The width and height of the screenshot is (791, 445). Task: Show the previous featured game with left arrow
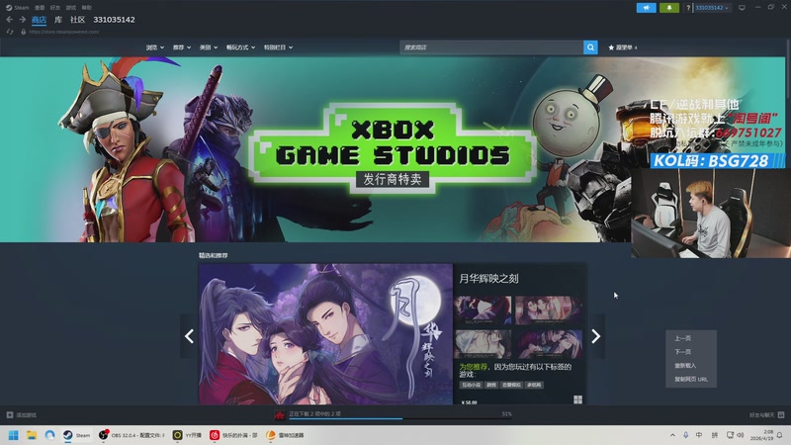(189, 336)
